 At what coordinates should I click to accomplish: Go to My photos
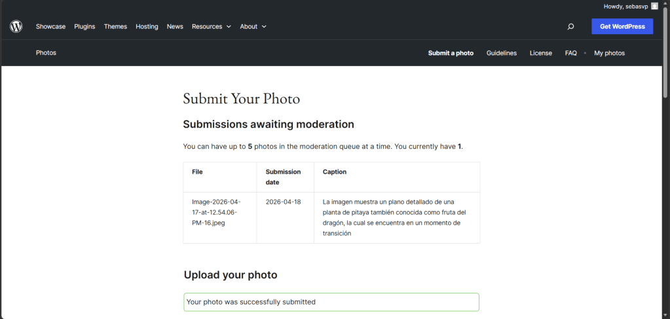(x=609, y=53)
